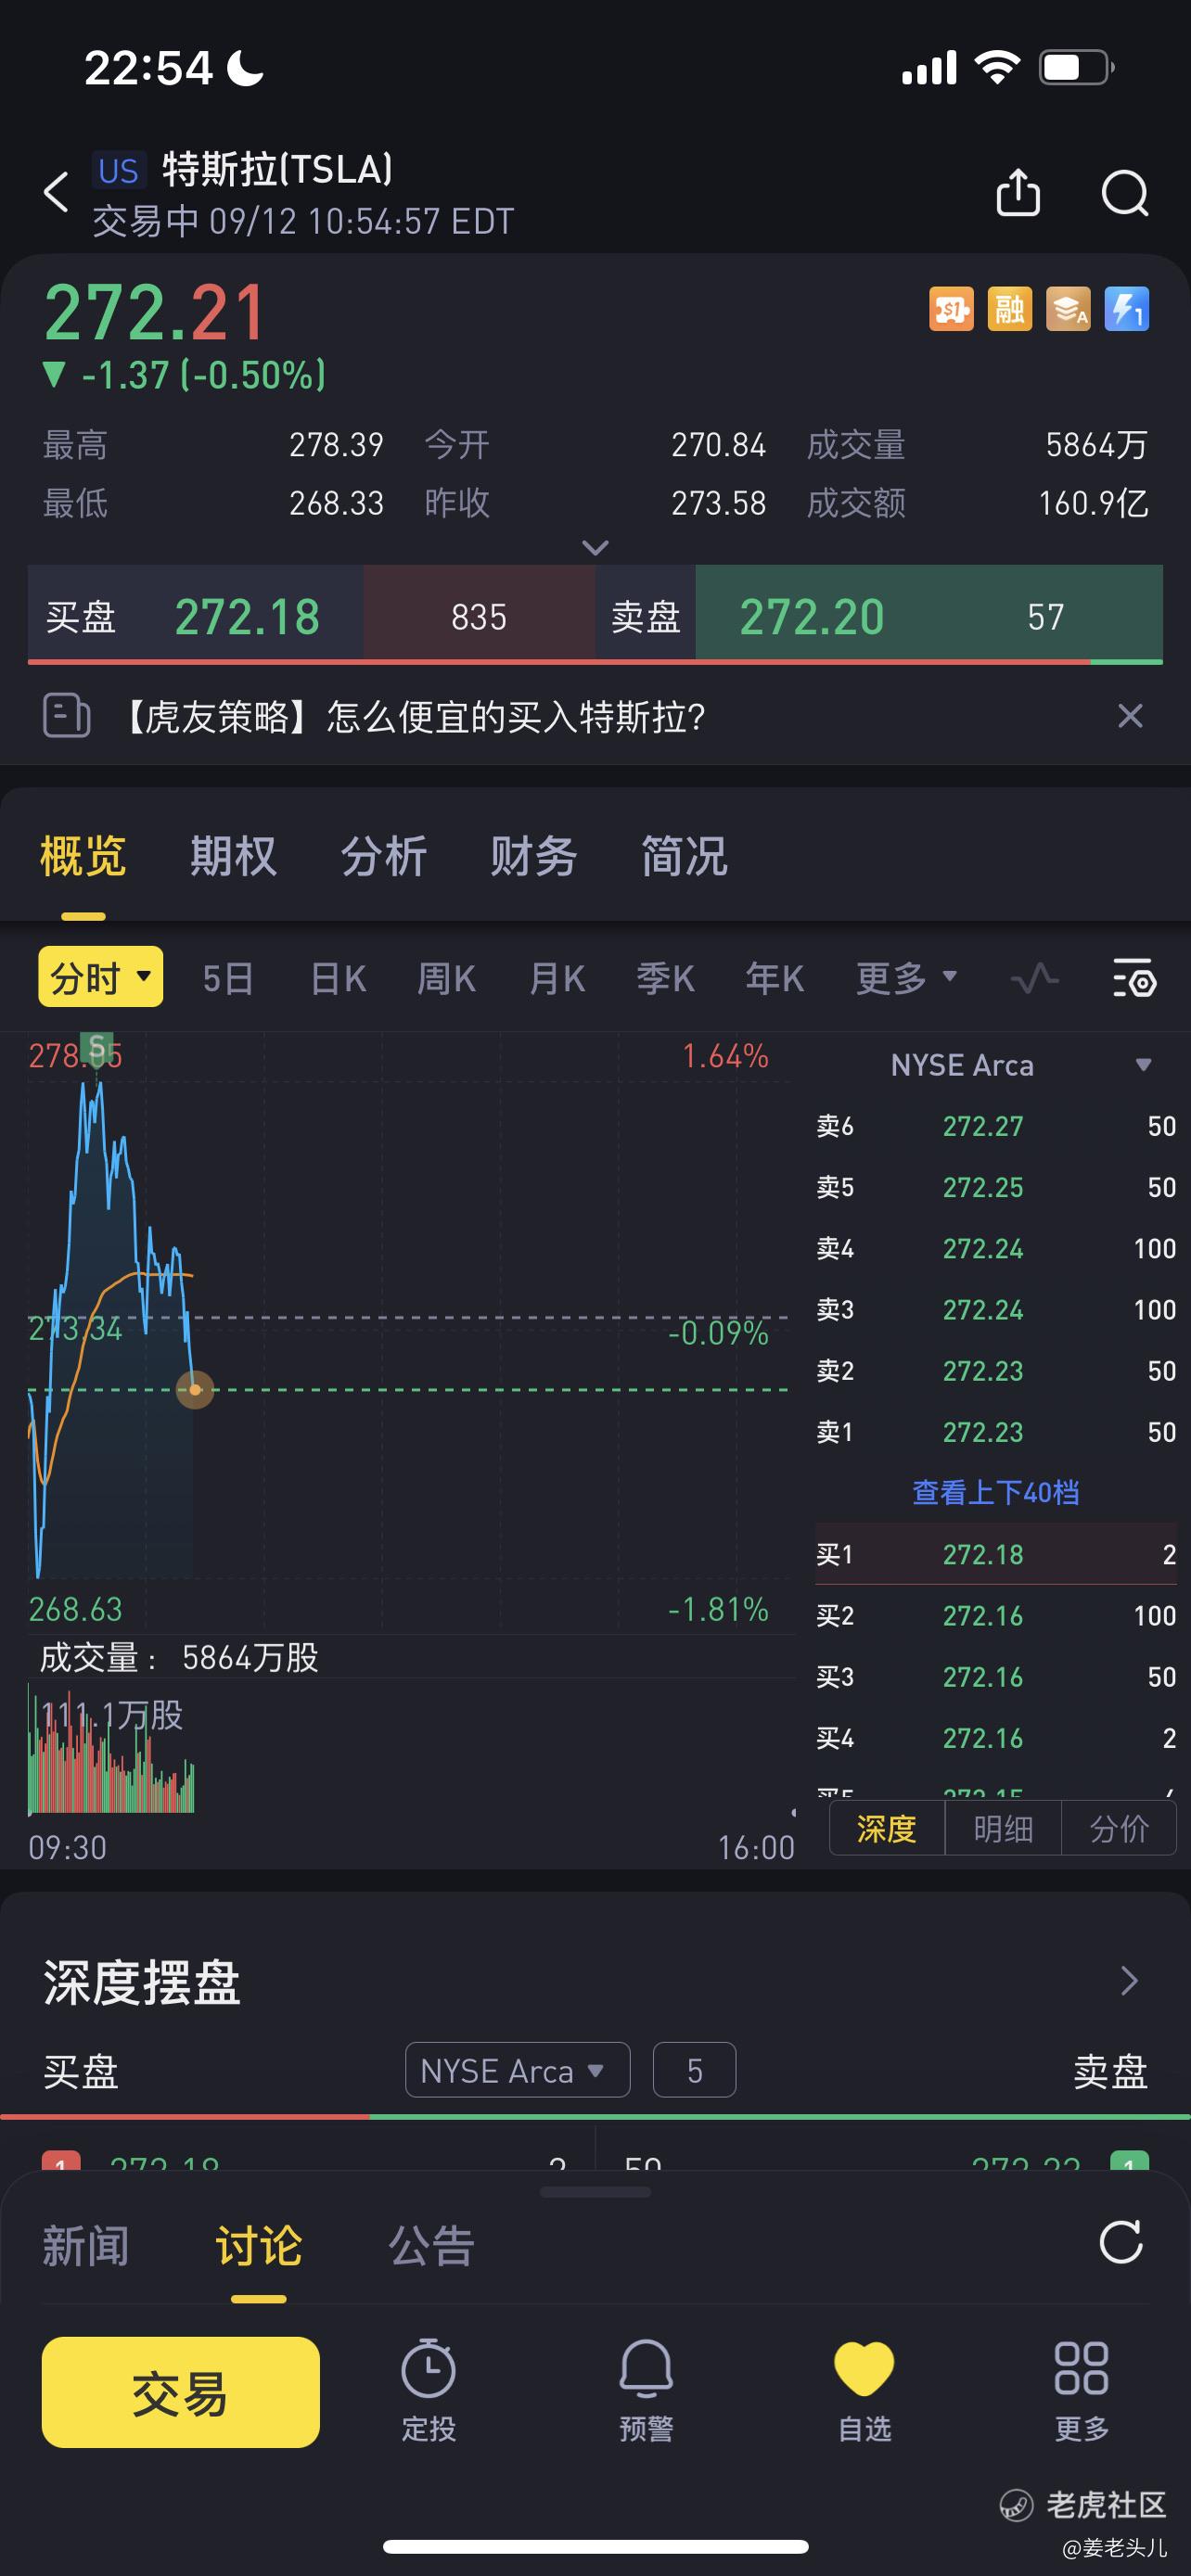Switch to 财务 tab
Viewport: 1191px width, 2576px height.
pyautogui.click(x=533, y=857)
